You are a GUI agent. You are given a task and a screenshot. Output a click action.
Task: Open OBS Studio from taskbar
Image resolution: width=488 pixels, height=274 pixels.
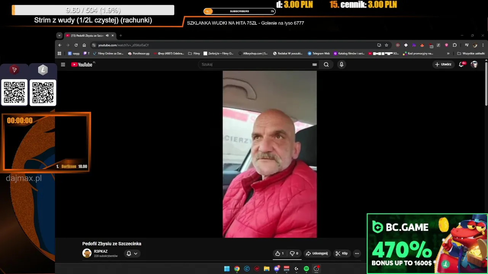coord(316,269)
